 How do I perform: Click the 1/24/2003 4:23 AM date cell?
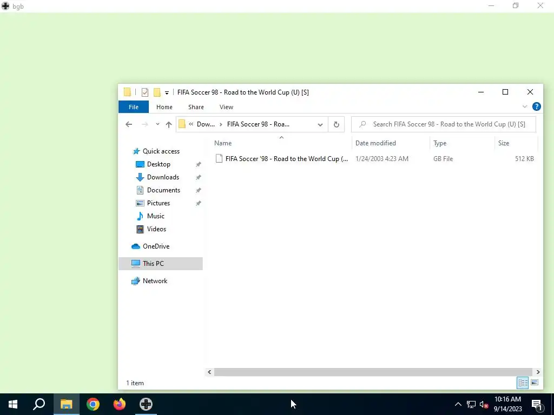(381, 159)
